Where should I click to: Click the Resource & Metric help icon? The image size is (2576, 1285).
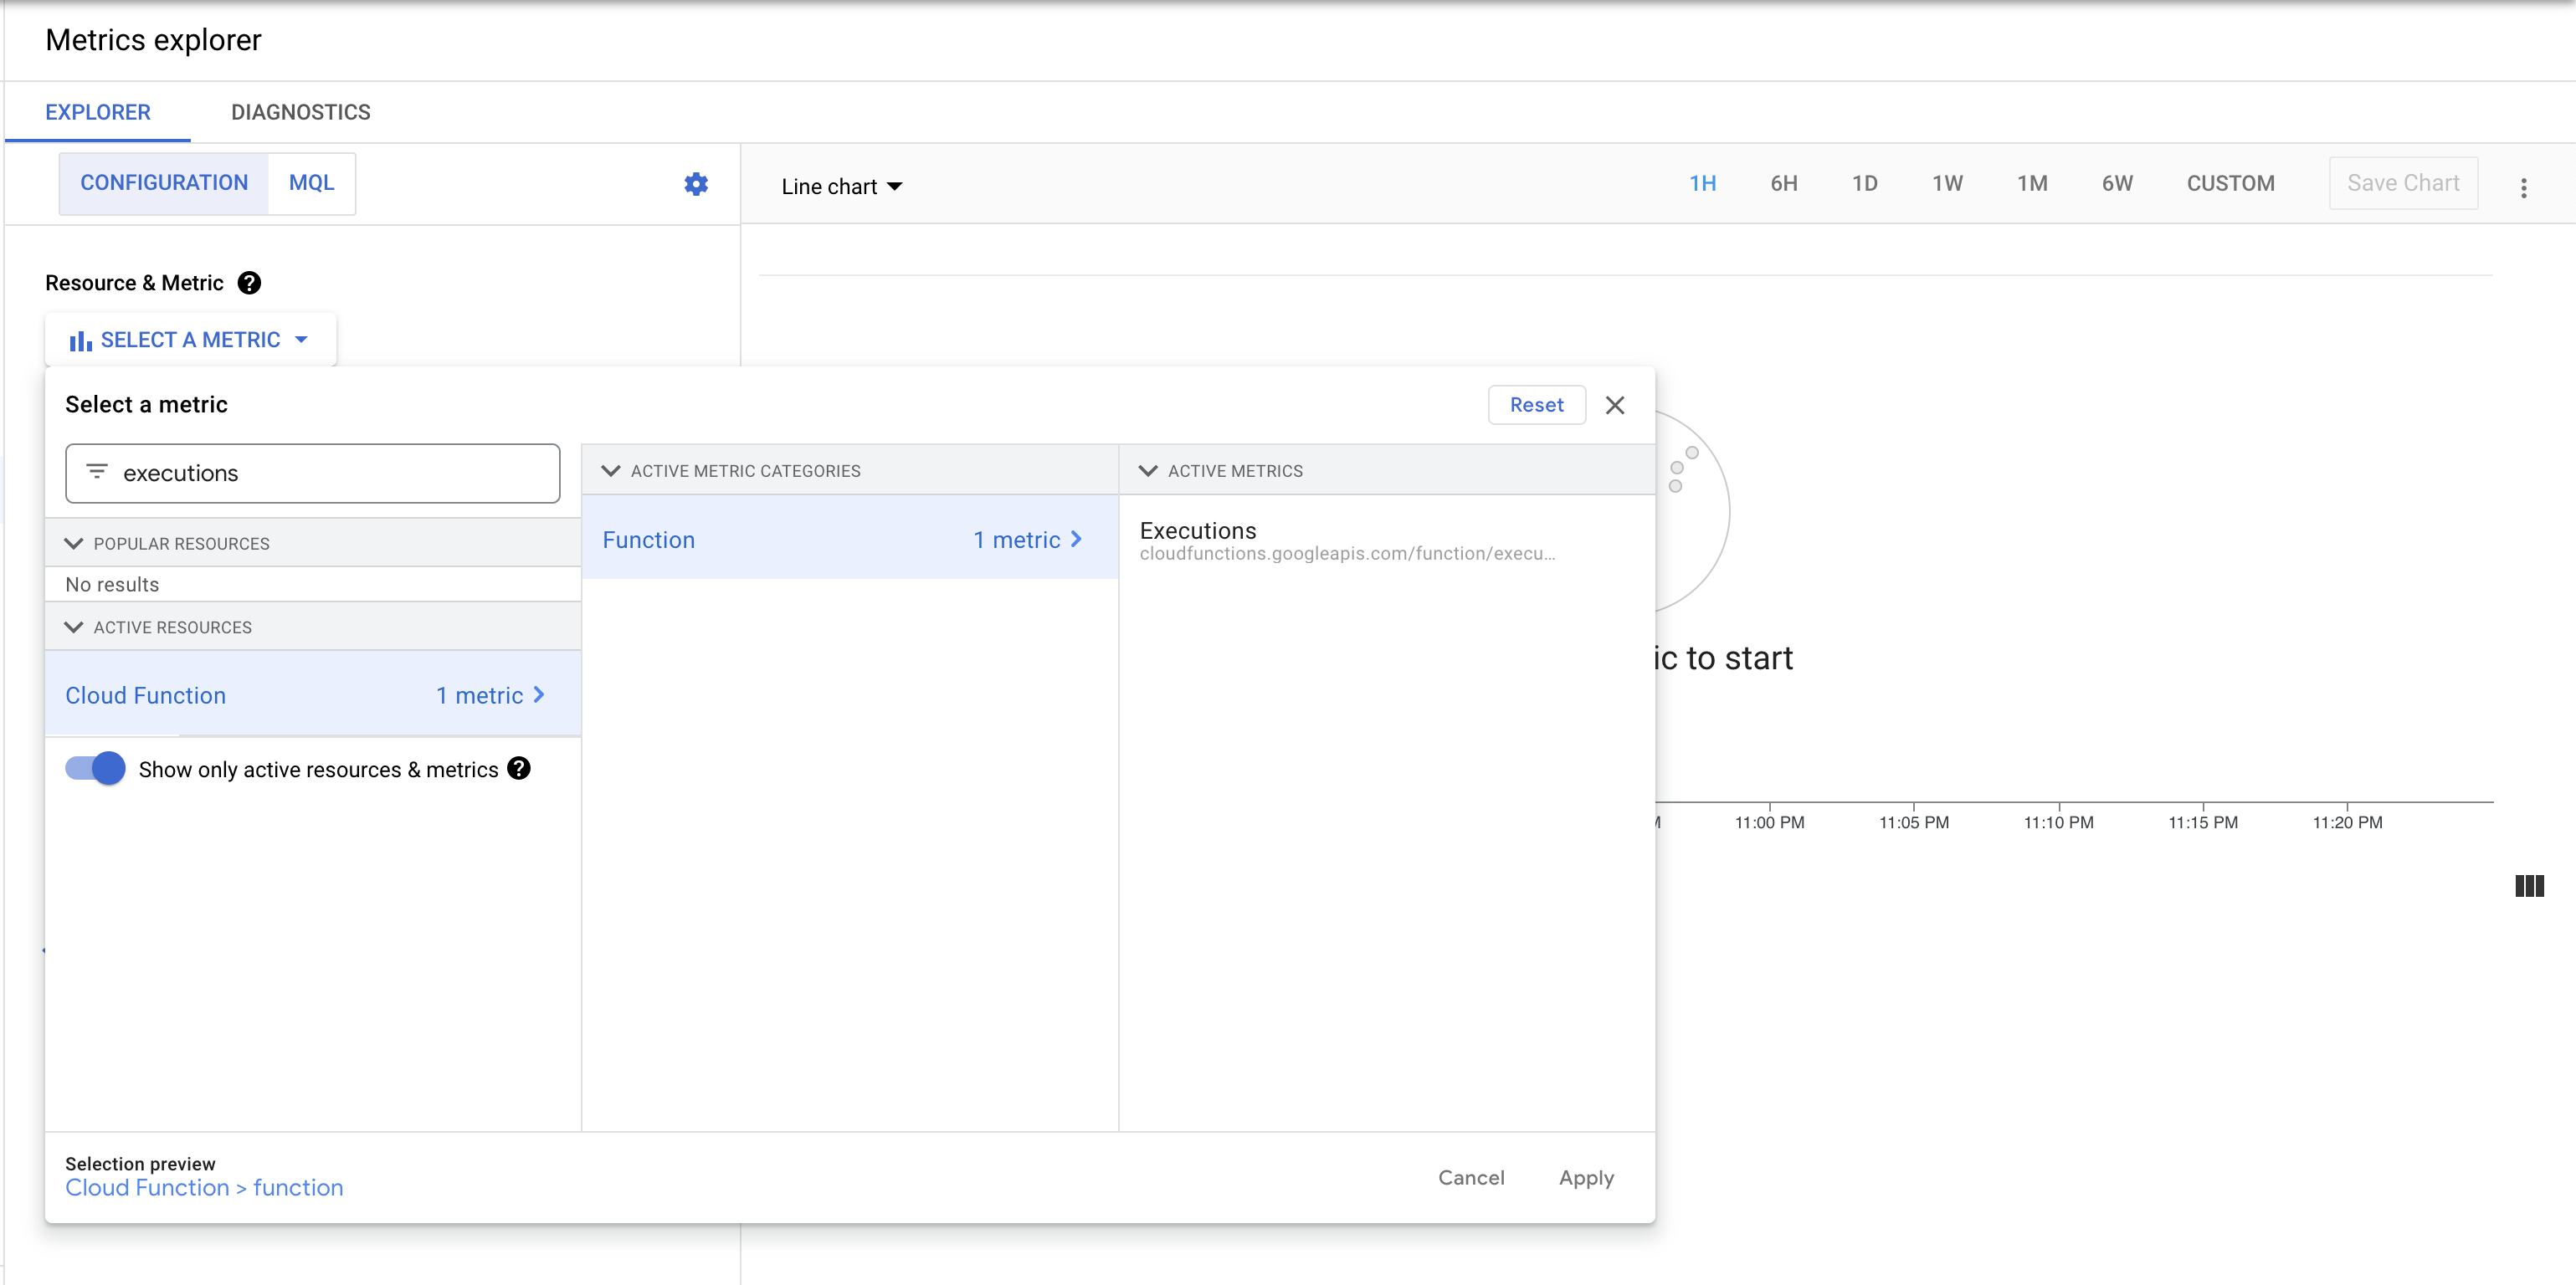click(249, 283)
